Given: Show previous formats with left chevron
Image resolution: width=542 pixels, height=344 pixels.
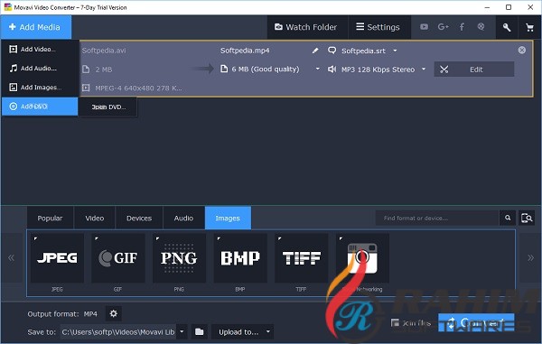Looking at the screenshot, I should pyautogui.click(x=12, y=258).
